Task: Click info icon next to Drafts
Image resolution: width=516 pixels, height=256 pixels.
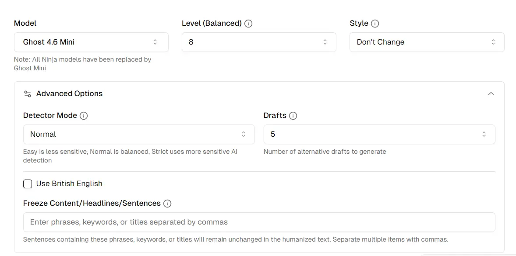Action: (293, 116)
